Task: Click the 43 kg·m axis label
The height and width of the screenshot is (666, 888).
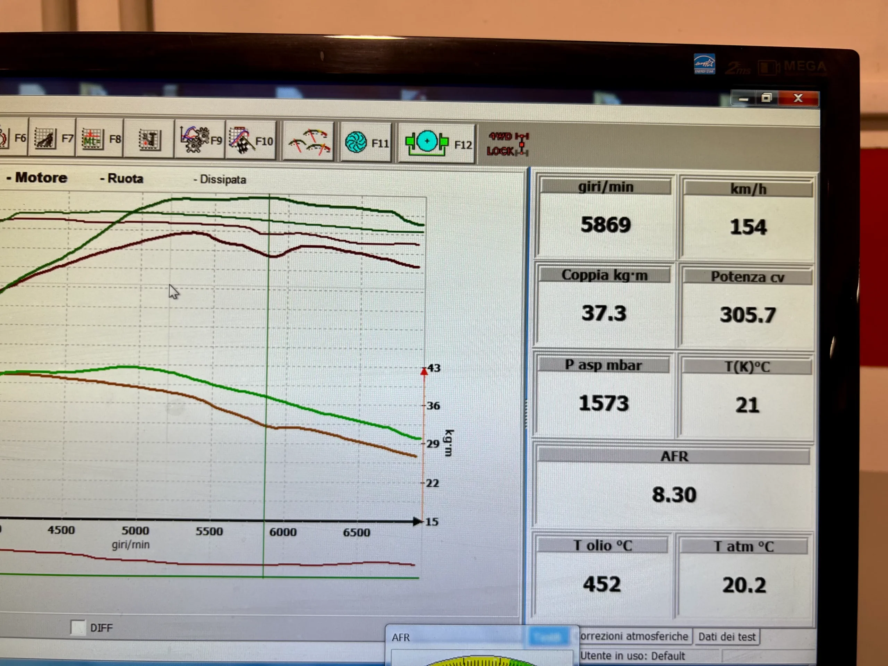Action: [x=434, y=368]
